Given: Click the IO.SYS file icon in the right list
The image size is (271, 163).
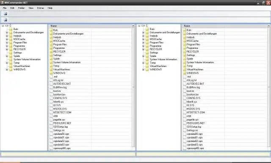Looking at the screenshot, I should [185, 105].
